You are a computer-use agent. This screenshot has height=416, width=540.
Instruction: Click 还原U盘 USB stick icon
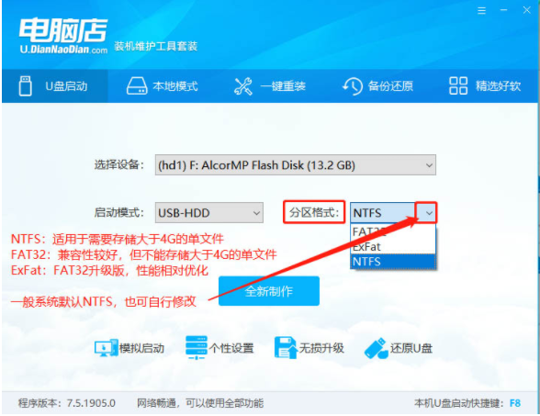(x=376, y=348)
